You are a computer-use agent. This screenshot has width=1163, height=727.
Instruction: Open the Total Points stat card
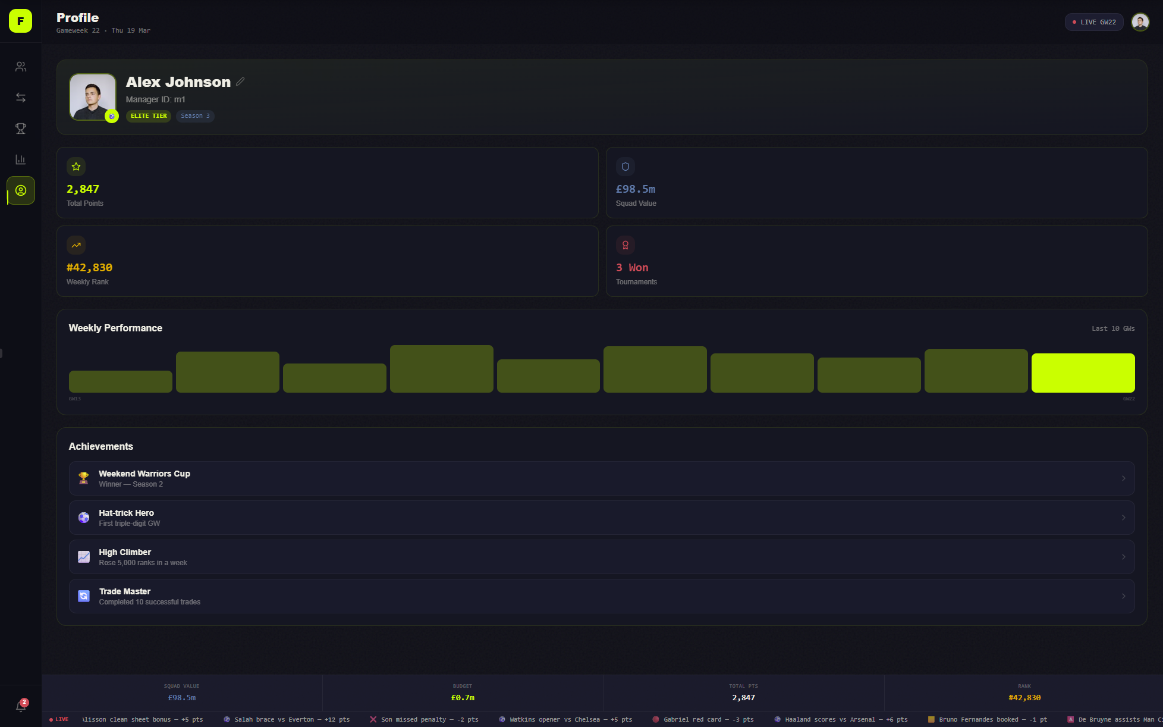click(327, 183)
